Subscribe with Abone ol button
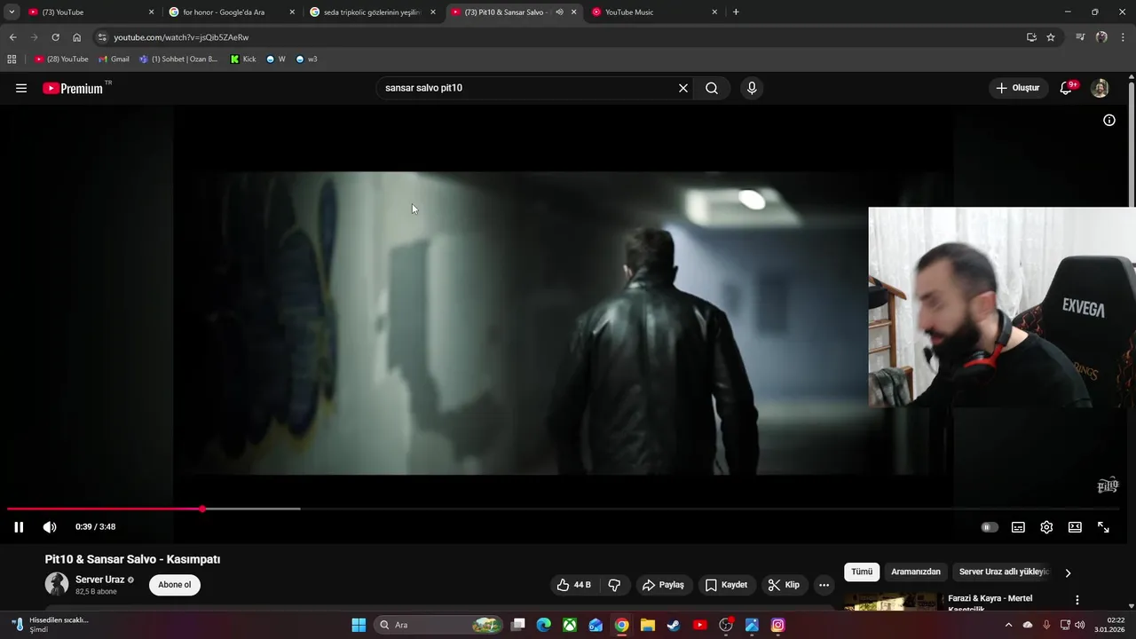This screenshot has height=639, width=1136. pos(175,585)
